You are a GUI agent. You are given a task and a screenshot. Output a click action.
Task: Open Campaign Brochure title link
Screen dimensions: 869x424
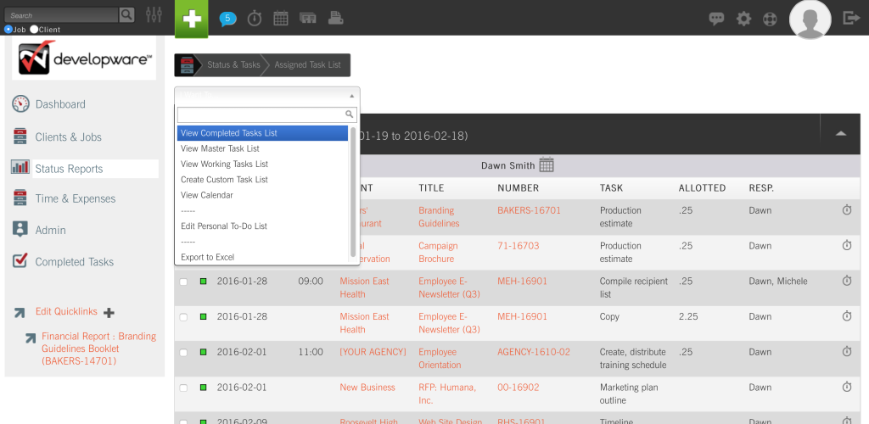[438, 253]
